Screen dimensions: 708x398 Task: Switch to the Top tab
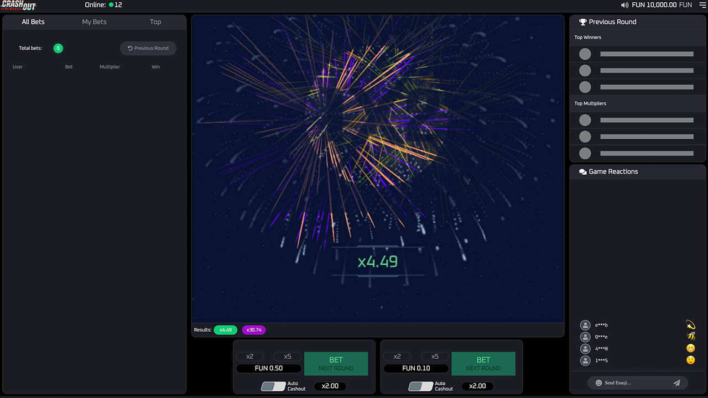[x=155, y=22]
